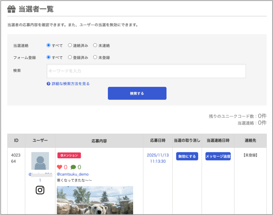The width and height of the screenshot is (273, 215).
Task: Select 連絡済み radio option
Action: click(70, 45)
